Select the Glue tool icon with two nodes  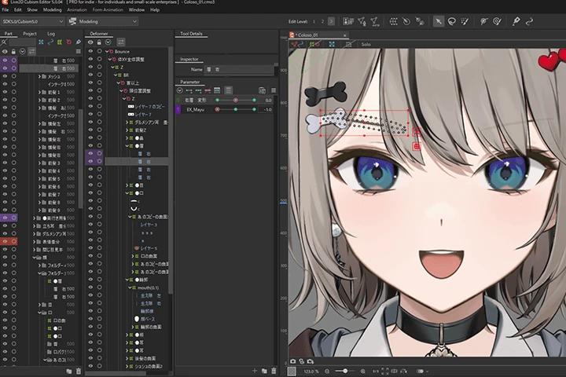(x=420, y=22)
